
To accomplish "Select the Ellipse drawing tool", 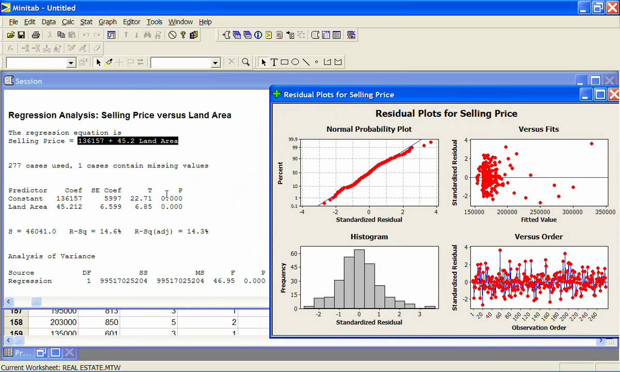I will click(295, 62).
